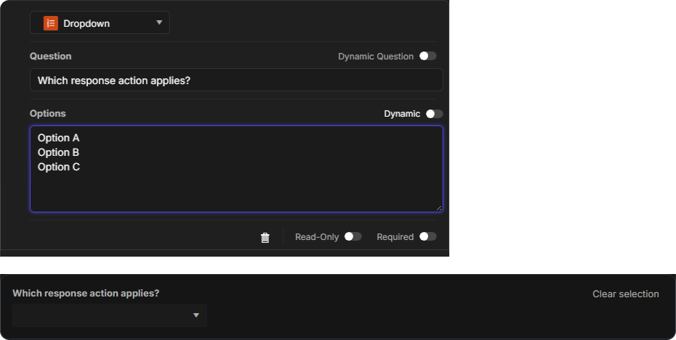
Task: Click the Option B line
Action: tap(59, 152)
